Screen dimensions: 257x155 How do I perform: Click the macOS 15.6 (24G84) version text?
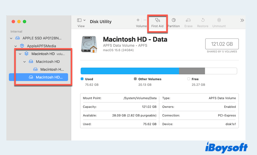pyautogui.click(x=118, y=50)
